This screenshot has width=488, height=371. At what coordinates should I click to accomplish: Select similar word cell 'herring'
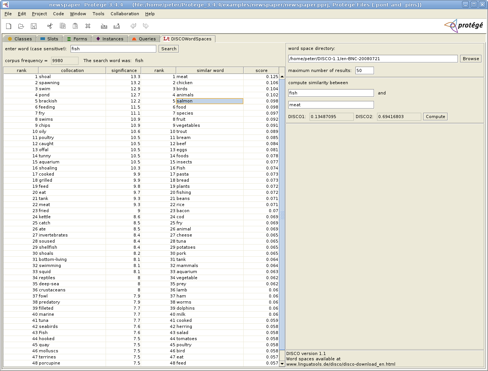[x=210, y=326]
